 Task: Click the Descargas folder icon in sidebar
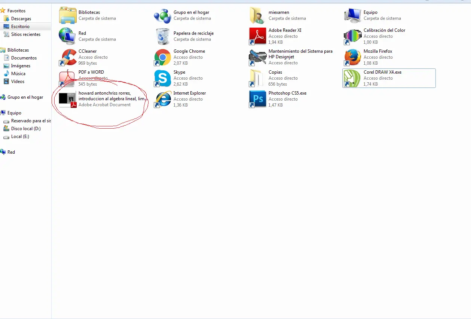pyautogui.click(x=6, y=19)
